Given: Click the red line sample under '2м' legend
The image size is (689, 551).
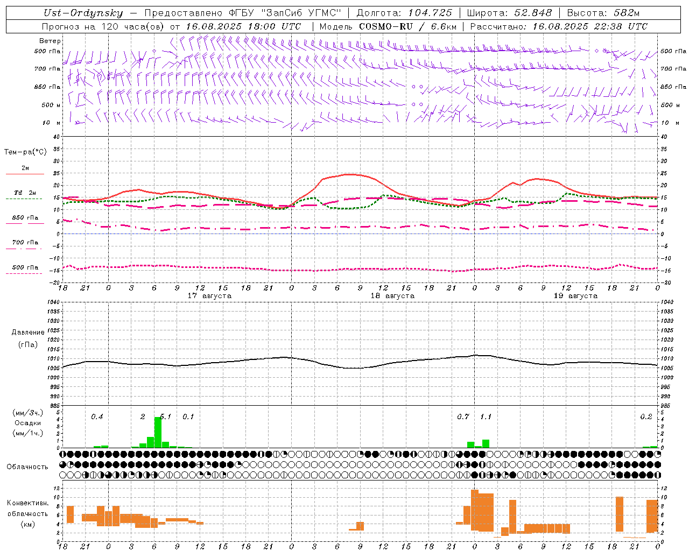Looking at the screenshot, I should [25, 174].
